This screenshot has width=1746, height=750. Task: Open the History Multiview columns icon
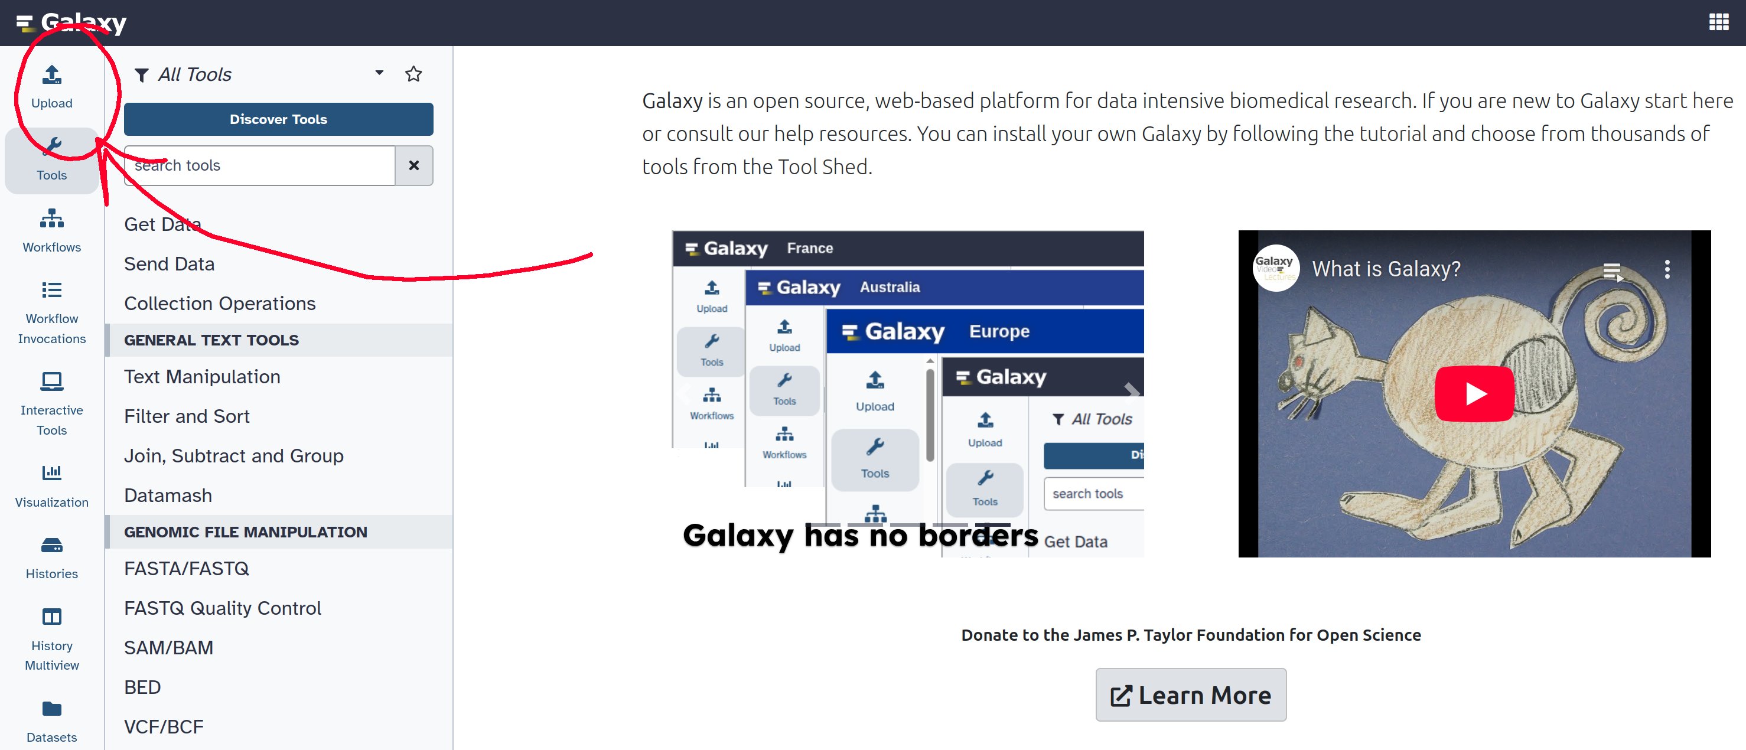coord(51,617)
